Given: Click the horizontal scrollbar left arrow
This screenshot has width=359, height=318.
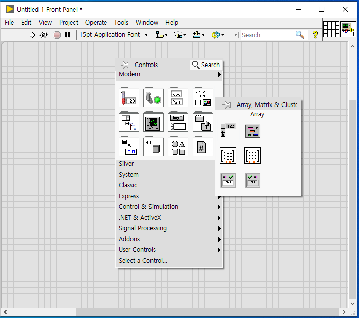Looking at the screenshot, I should [5, 312].
